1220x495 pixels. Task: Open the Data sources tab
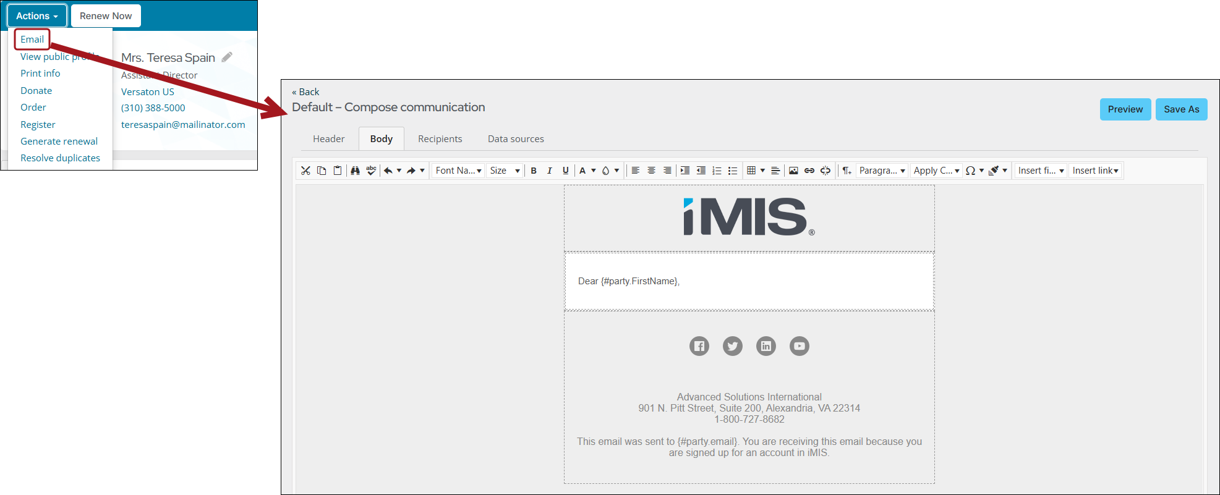coord(516,139)
